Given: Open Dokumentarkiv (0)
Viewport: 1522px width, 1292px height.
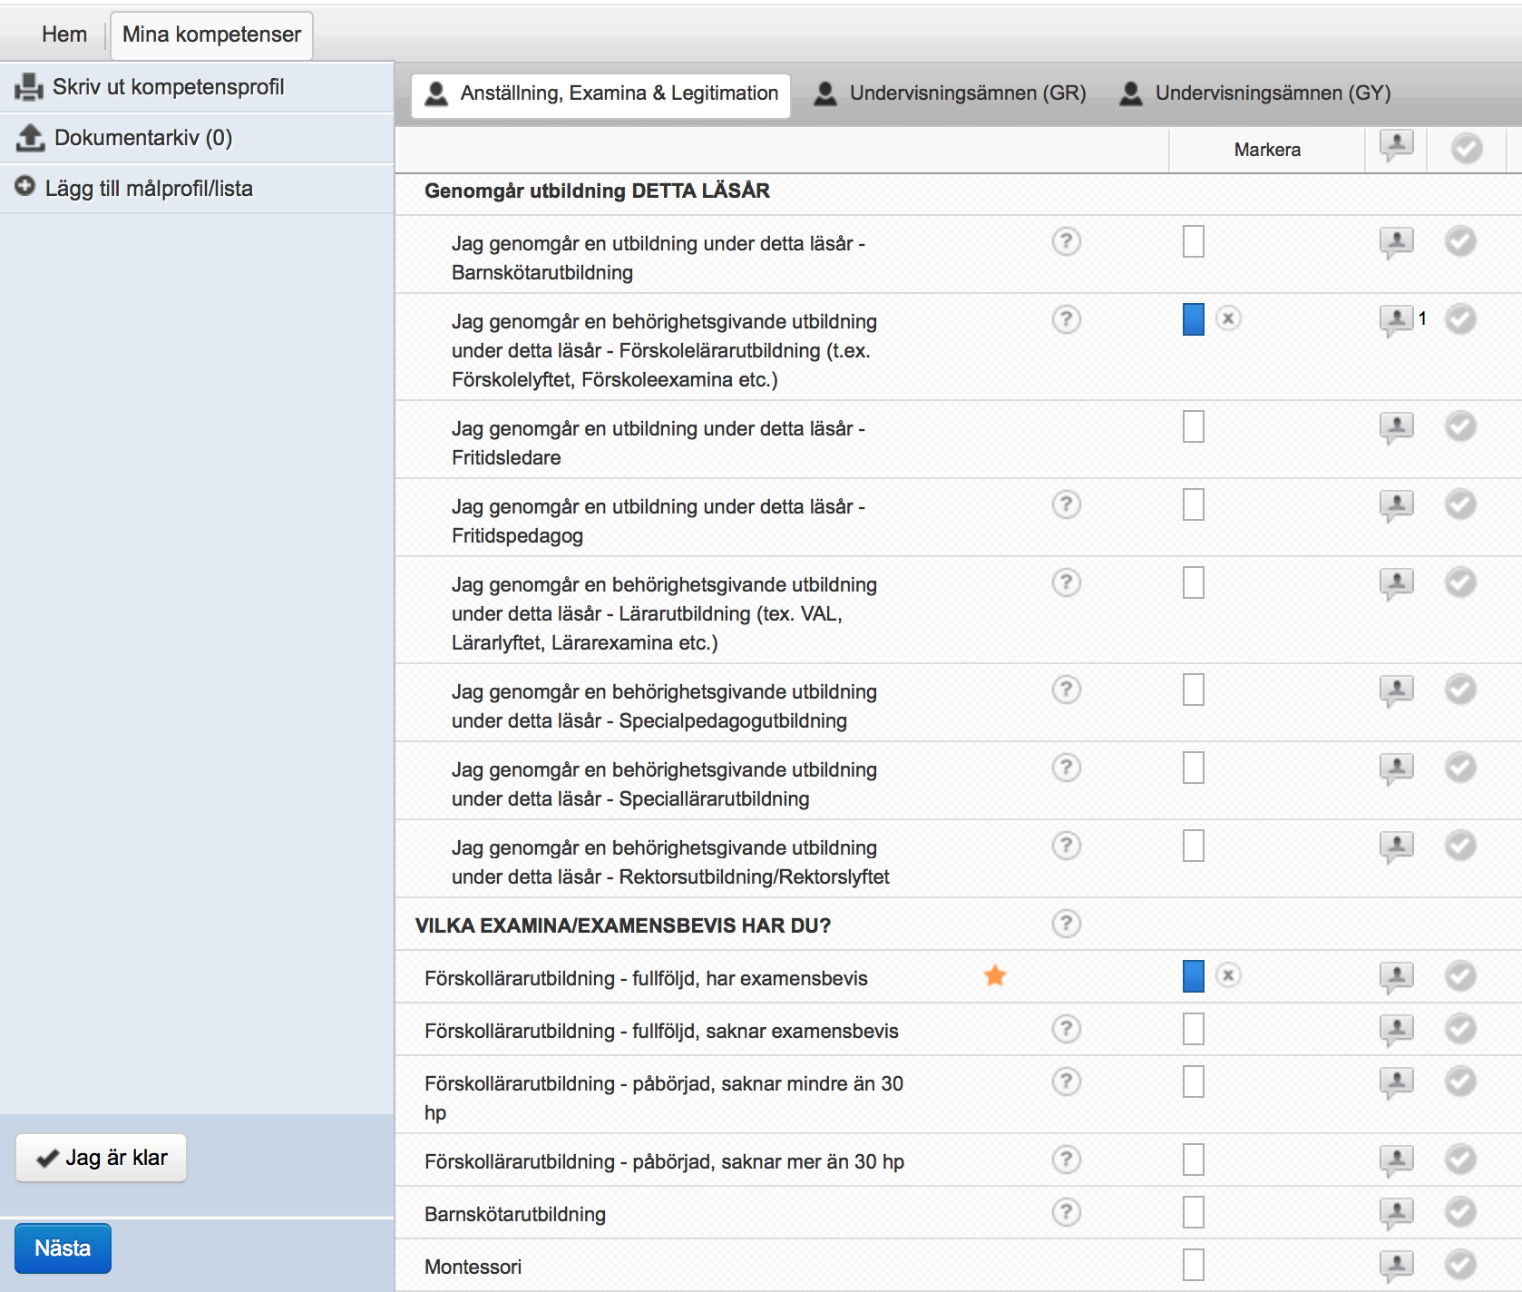Looking at the screenshot, I should pyautogui.click(x=197, y=138).
